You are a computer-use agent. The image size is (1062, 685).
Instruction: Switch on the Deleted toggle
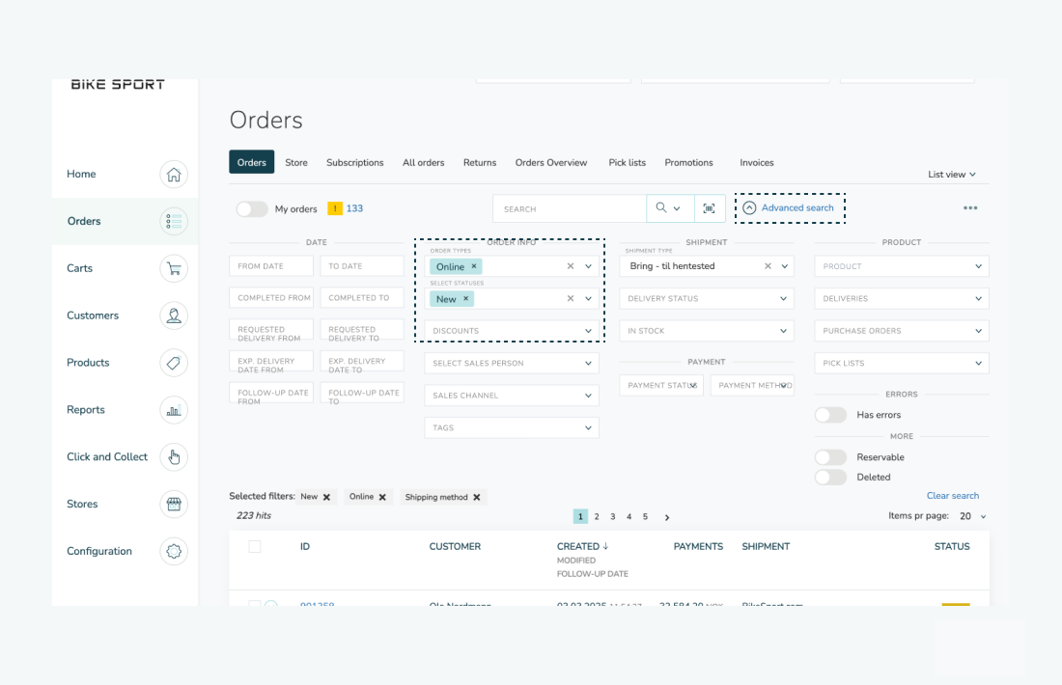(x=830, y=478)
